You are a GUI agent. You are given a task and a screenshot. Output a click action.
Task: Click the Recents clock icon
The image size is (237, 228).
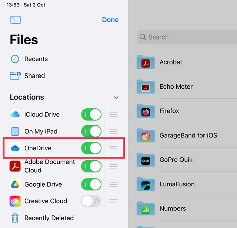click(15, 59)
